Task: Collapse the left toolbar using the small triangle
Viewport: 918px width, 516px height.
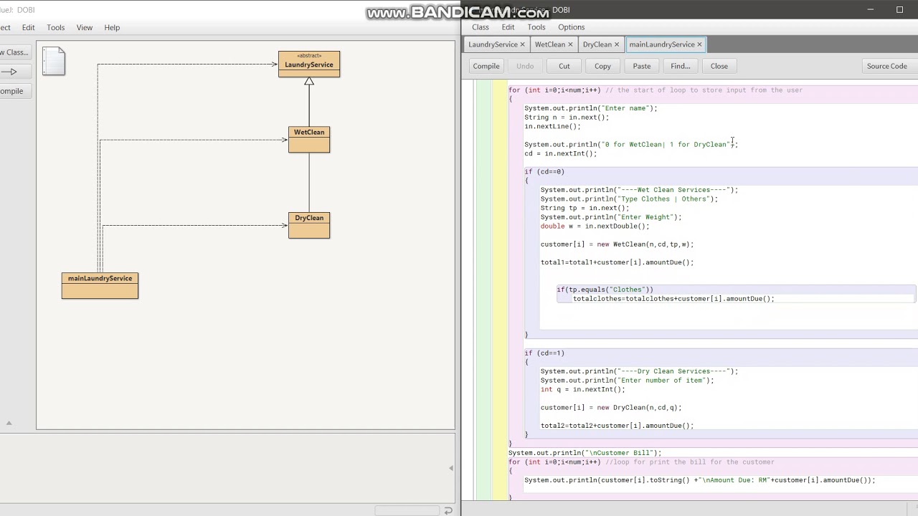Action: [x=9, y=423]
